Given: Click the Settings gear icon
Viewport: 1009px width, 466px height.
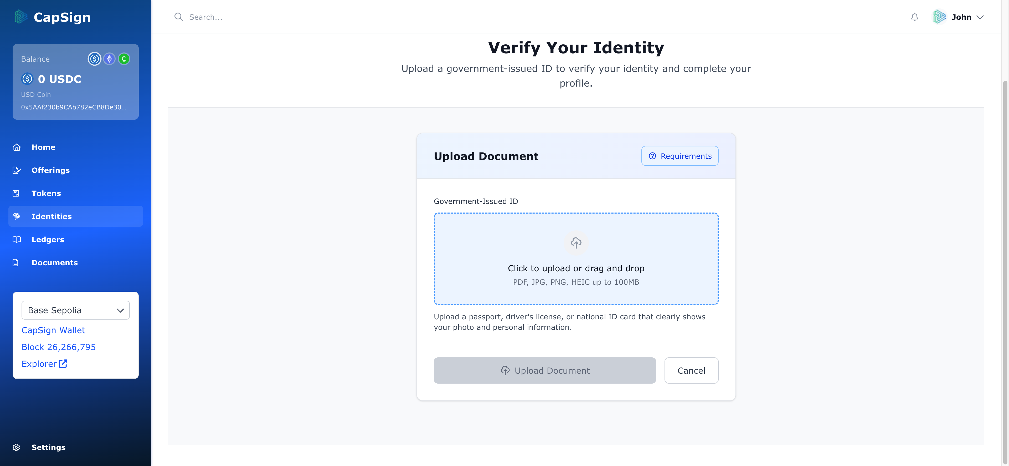Looking at the screenshot, I should [16, 447].
